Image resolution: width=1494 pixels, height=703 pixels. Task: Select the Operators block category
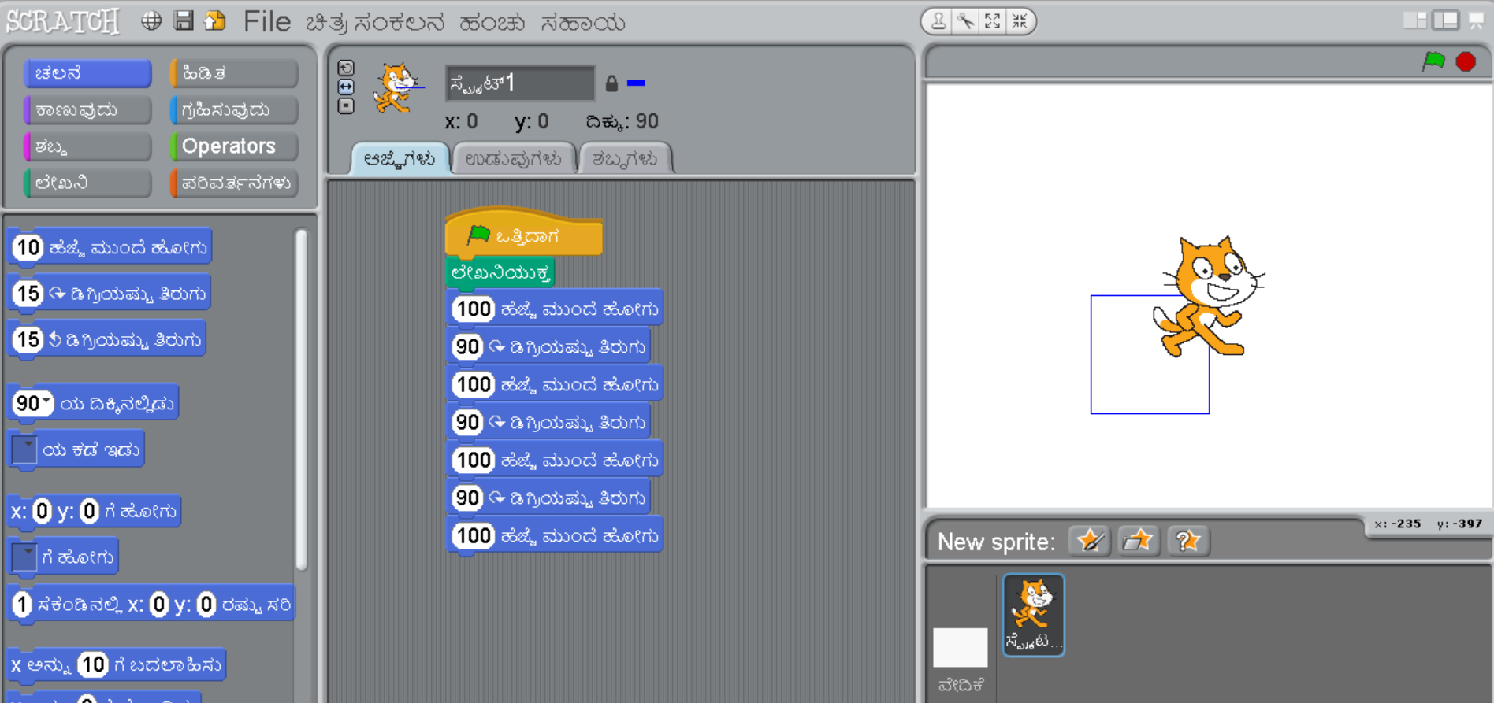pos(234,146)
